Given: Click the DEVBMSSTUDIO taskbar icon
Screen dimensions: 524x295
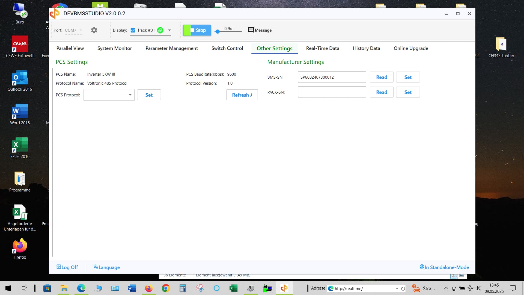Looking at the screenshot, I should (284, 288).
